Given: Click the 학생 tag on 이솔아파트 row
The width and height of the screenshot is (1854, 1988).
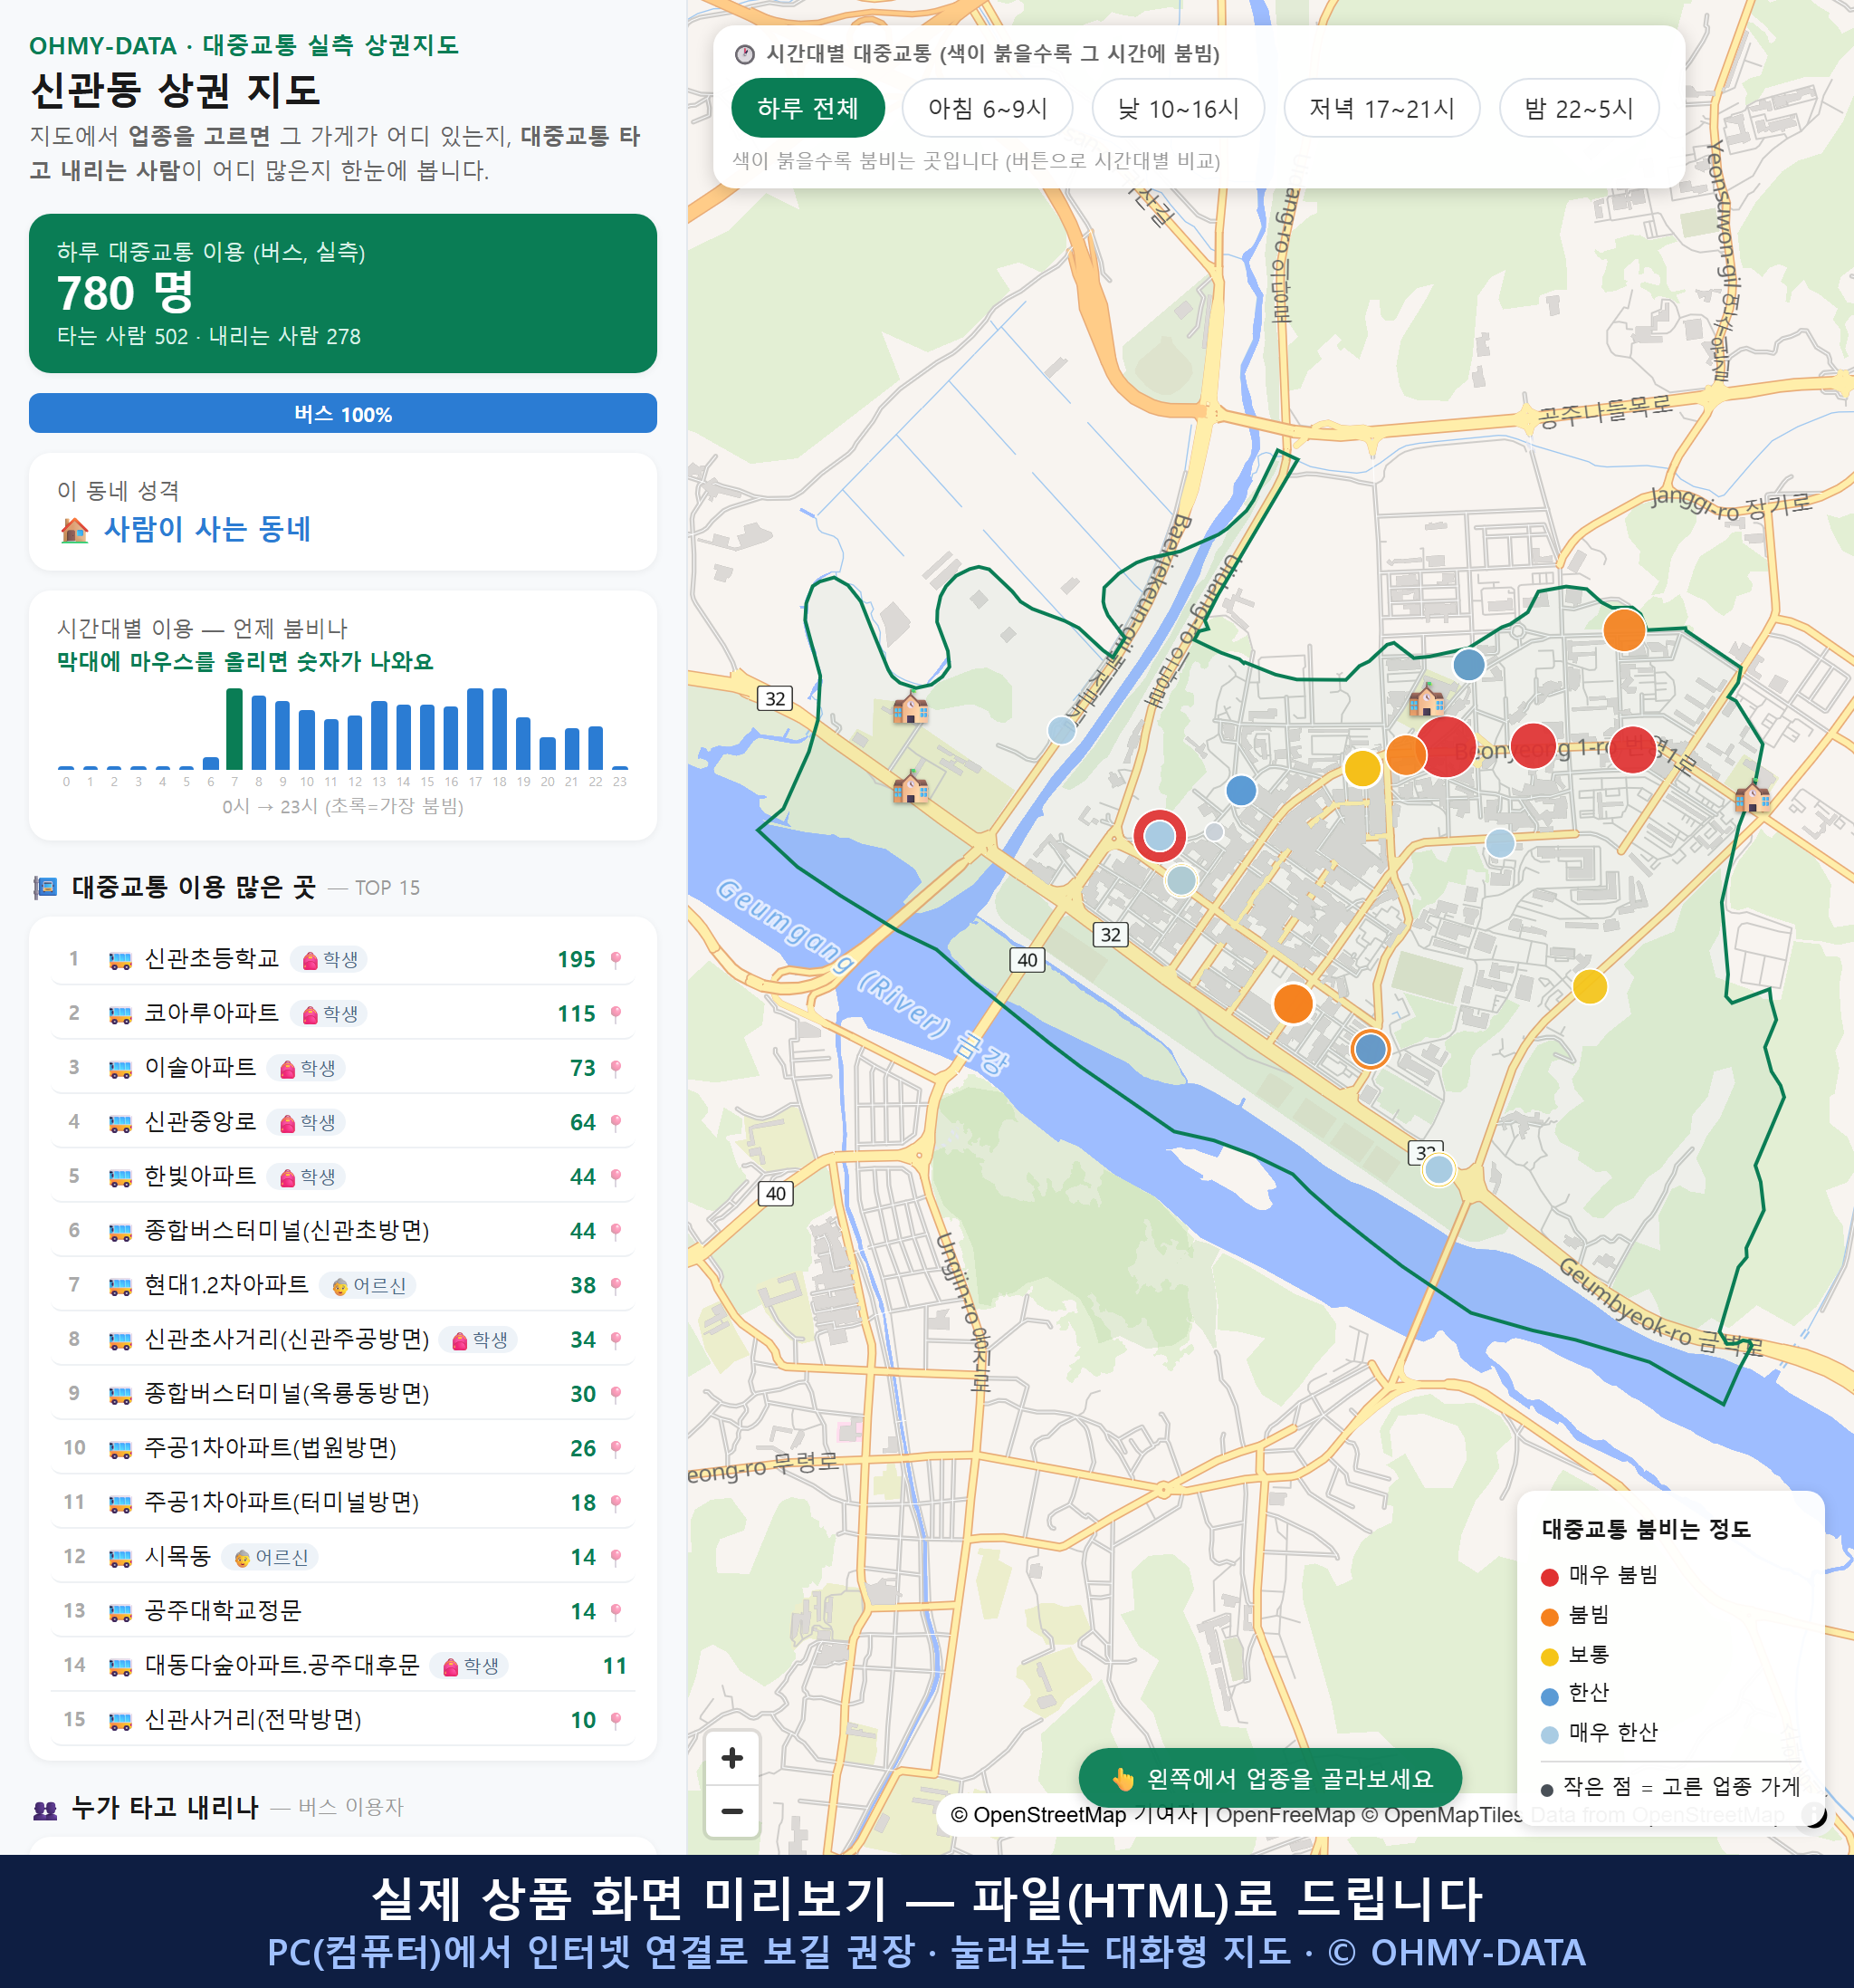Looking at the screenshot, I should pos(307,1068).
